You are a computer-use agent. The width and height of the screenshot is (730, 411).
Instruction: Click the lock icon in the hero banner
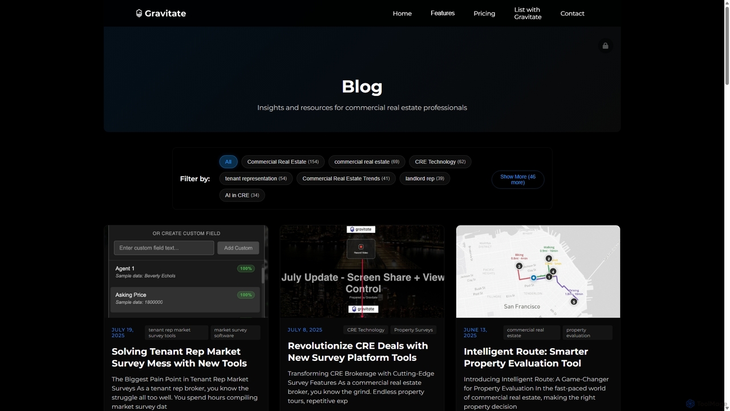click(606, 46)
